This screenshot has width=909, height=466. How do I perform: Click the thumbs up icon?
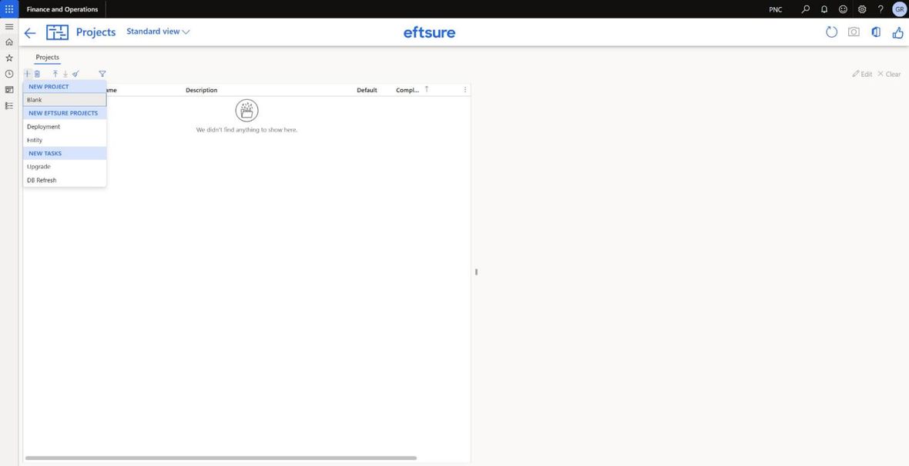click(x=898, y=32)
